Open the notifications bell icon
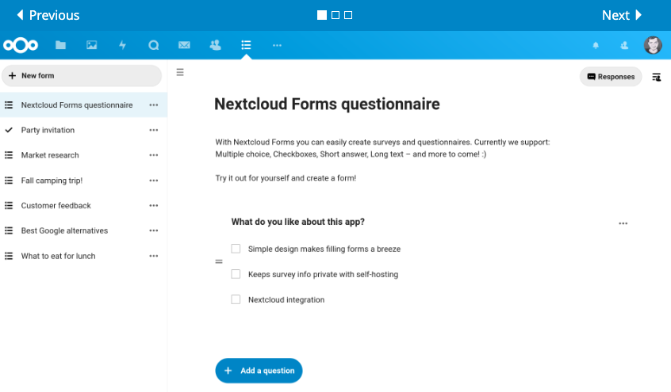The width and height of the screenshot is (671, 392). coord(596,45)
